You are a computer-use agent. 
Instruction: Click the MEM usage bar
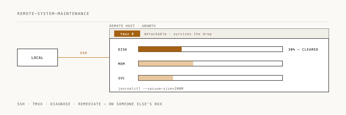(210, 64)
